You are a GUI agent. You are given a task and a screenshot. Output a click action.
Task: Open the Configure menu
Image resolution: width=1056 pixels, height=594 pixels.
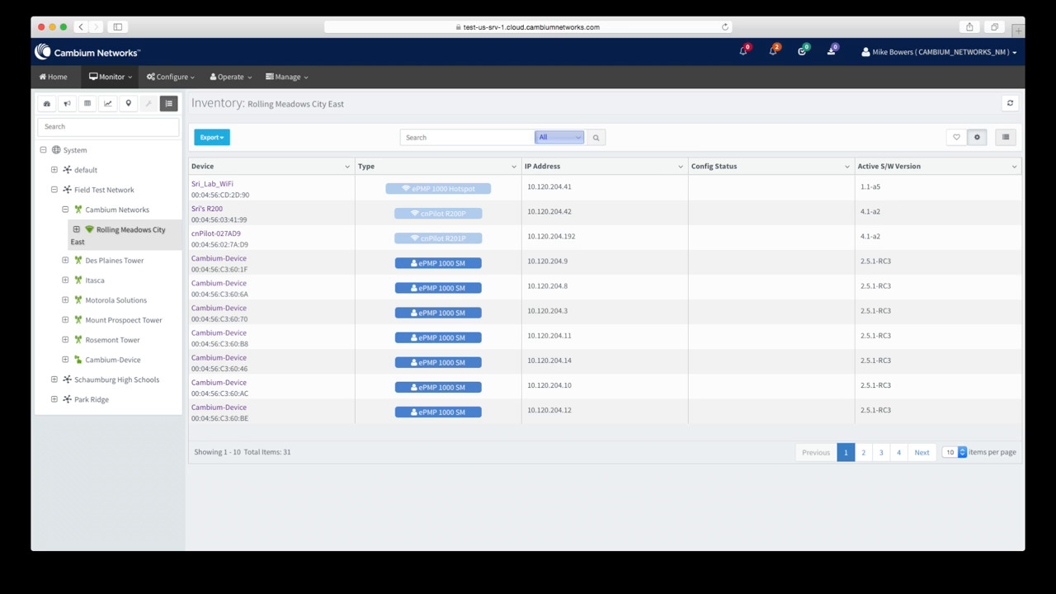(171, 77)
